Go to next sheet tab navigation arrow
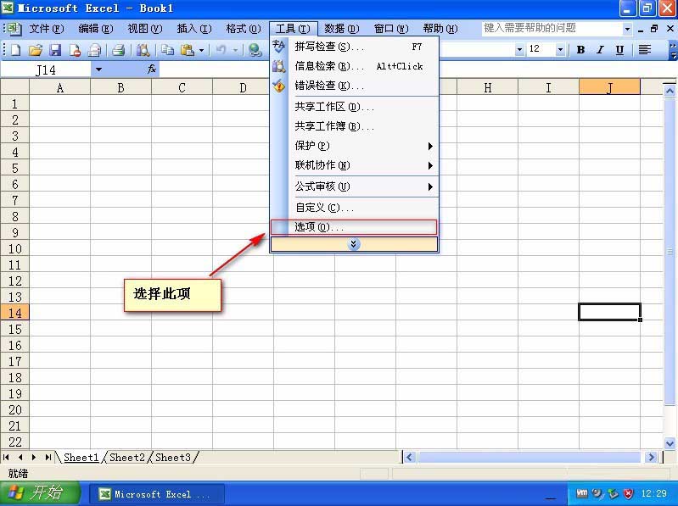 pyautogui.click(x=34, y=457)
